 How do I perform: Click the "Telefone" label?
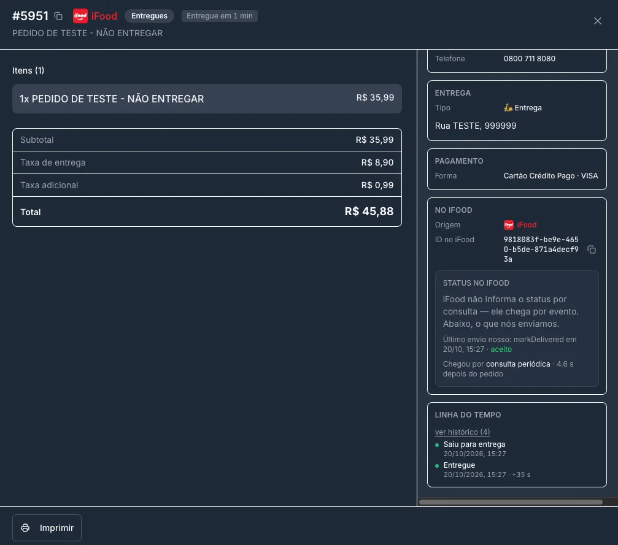(x=450, y=59)
